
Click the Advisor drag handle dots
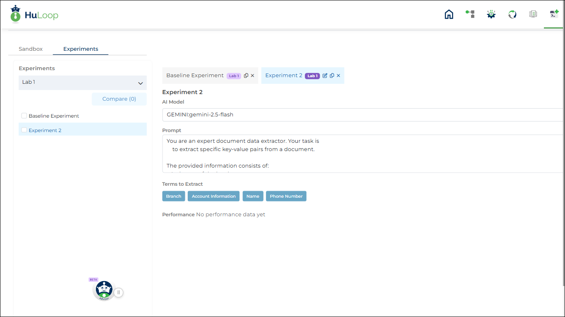[x=119, y=292]
